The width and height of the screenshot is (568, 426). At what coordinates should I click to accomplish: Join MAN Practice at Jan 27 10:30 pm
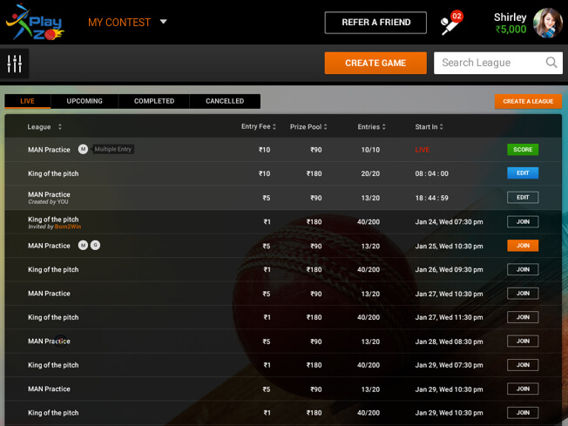(x=523, y=294)
